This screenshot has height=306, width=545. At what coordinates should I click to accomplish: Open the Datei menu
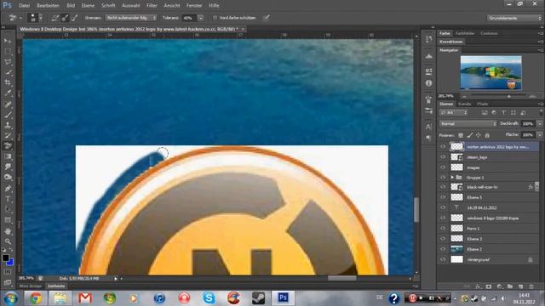click(24, 6)
